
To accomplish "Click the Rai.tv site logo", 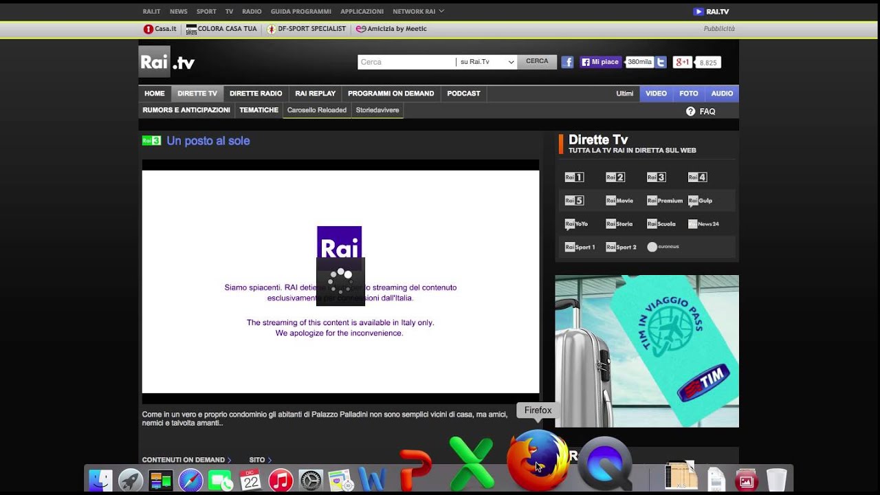I will (x=167, y=62).
